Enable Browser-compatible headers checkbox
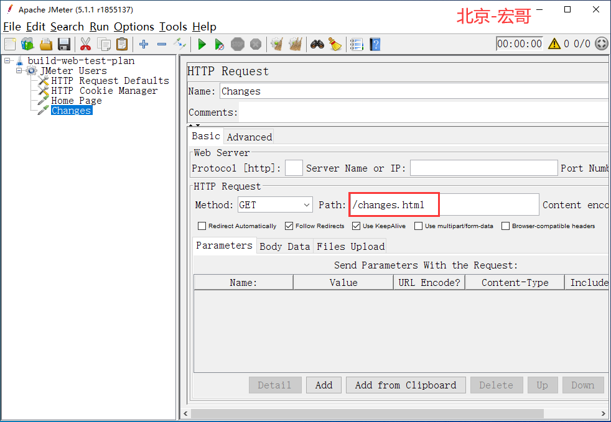This screenshot has height=422, width=611. coord(505,226)
